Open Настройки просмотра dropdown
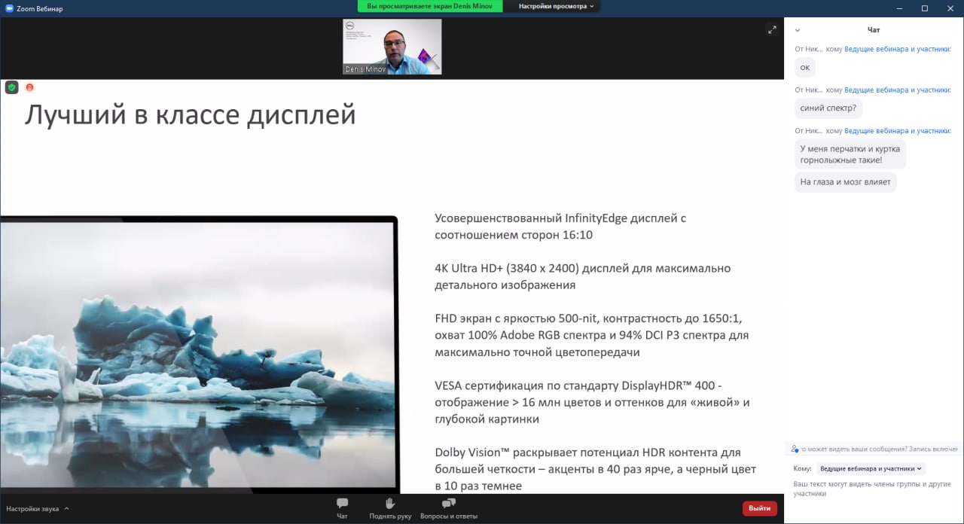The height and width of the screenshot is (524, 964). (x=557, y=6)
